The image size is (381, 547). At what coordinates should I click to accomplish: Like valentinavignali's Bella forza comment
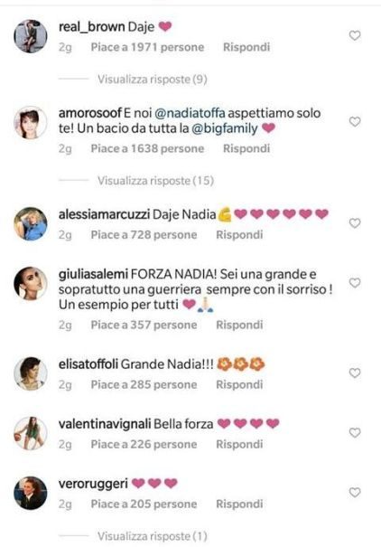click(355, 433)
